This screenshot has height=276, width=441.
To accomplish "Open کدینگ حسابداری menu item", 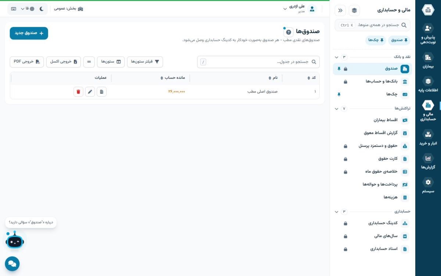I will pos(373,223).
